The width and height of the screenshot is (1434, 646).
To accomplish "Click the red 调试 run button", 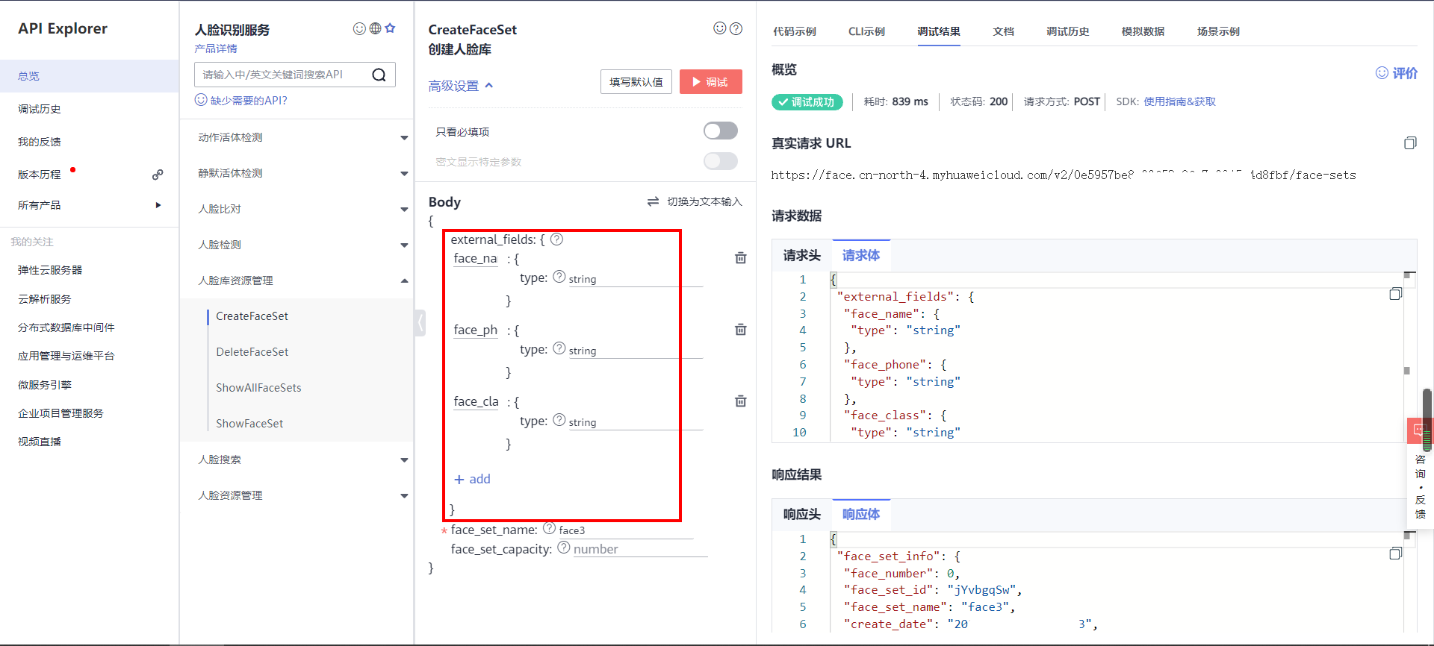I will click(x=711, y=82).
